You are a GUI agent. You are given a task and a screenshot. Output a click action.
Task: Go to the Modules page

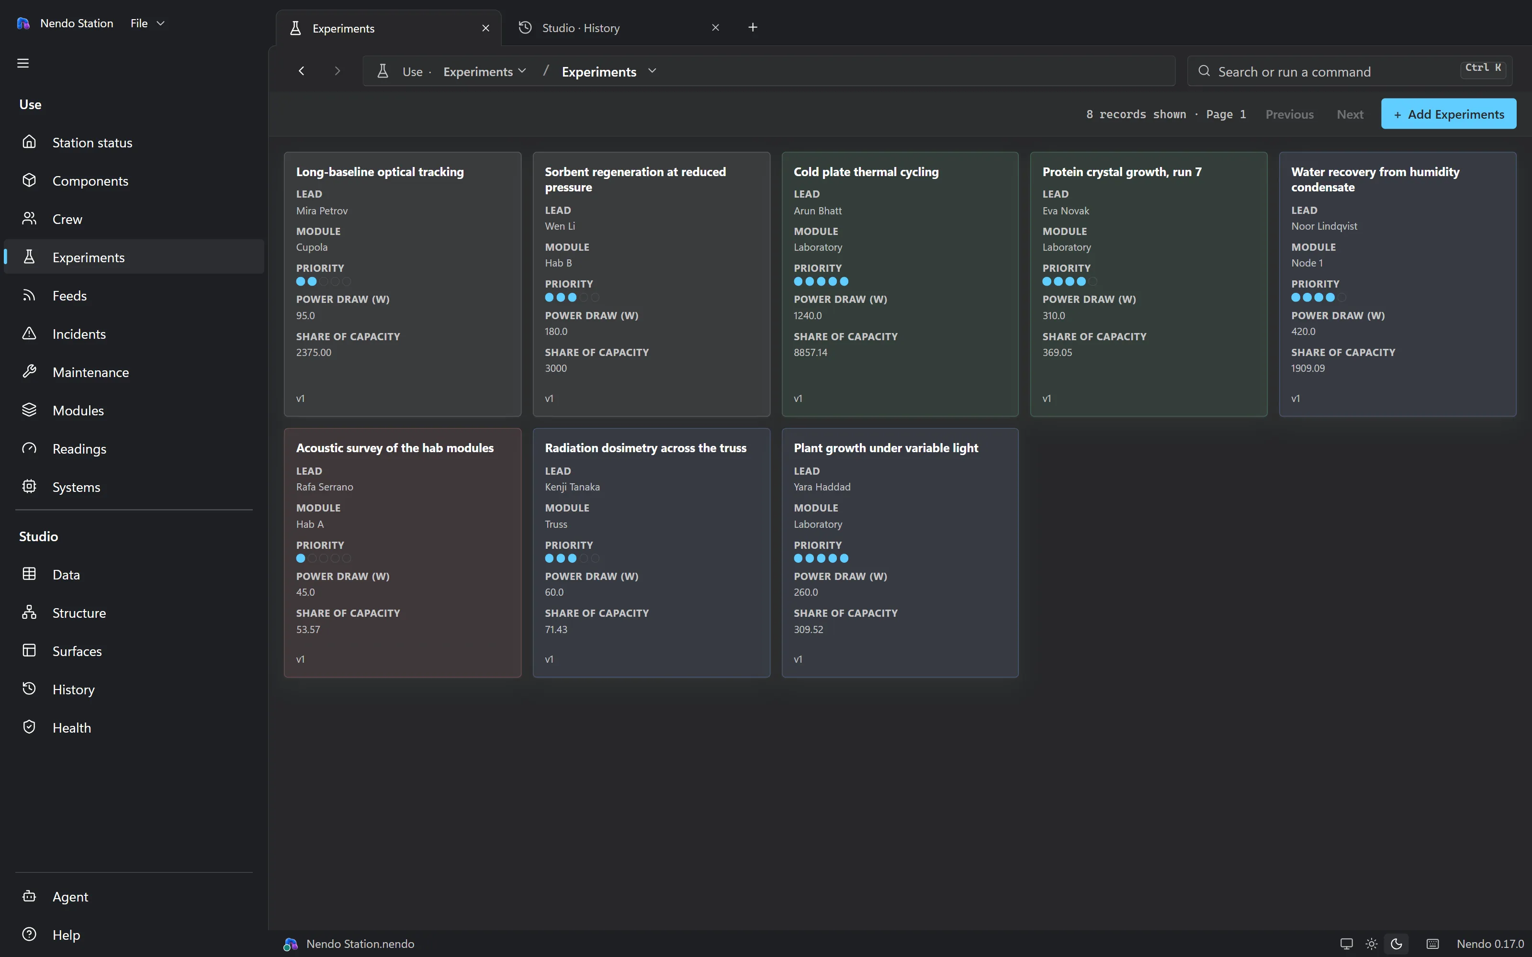click(x=134, y=410)
